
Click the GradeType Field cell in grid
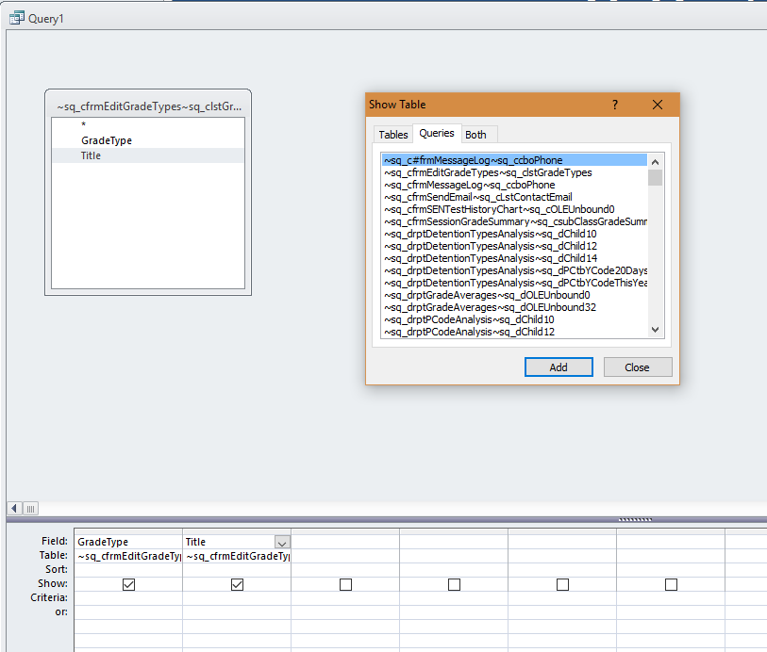click(x=128, y=542)
